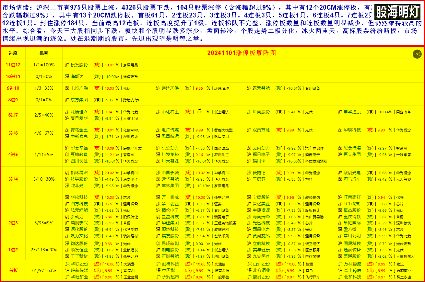
Task: Select the 1进2 progress row label
Action: point(13,250)
